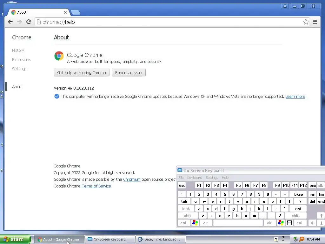The image size is (325, 244).
Task: Switch to About - Google Chrome taskbar button
Action: tap(59, 240)
